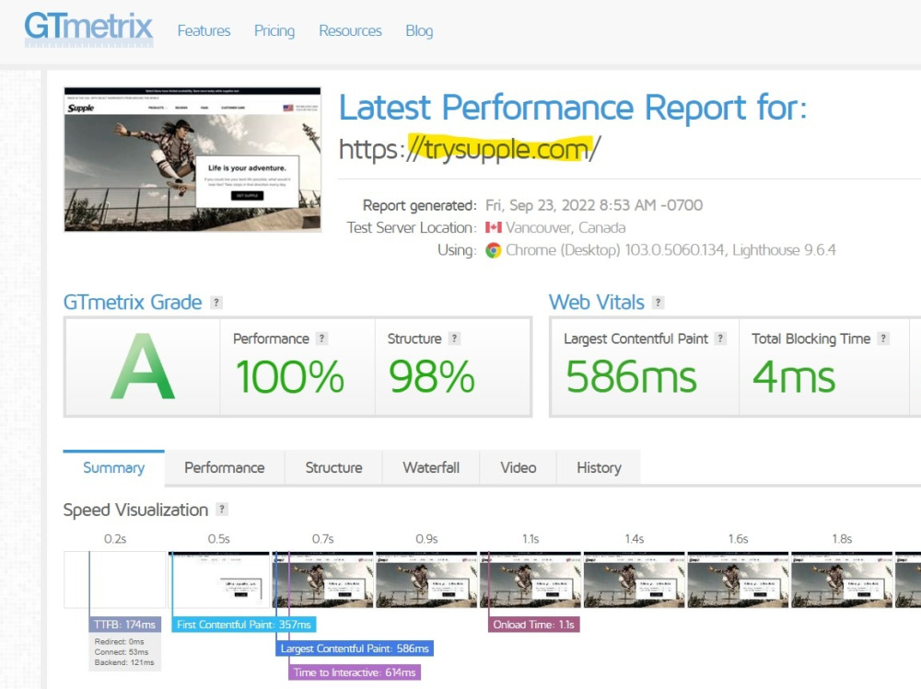
Task: Click help icon beside Total Blocking Time
Action: [883, 339]
